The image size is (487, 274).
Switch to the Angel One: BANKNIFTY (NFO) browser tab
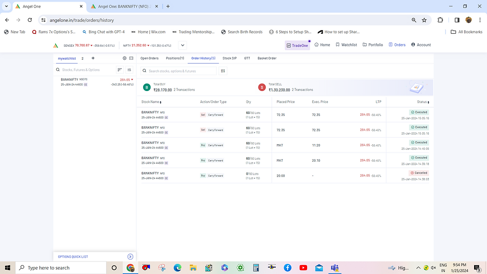tap(124, 6)
